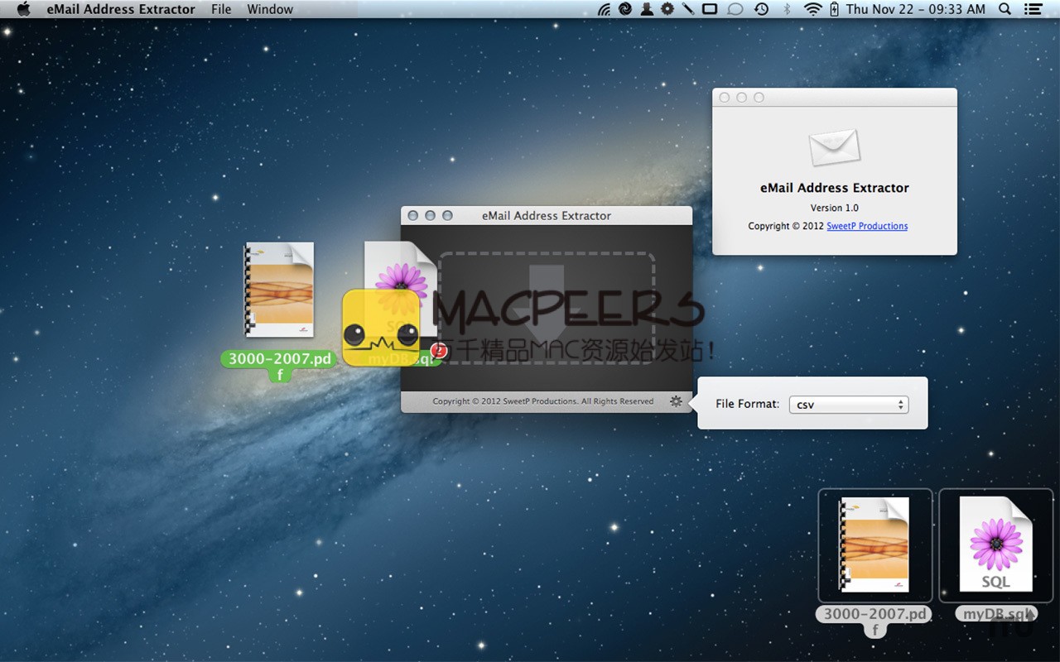This screenshot has width=1060, height=662.
Task: Open the Time Machine menu bar icon
Action: coord(761,9)
